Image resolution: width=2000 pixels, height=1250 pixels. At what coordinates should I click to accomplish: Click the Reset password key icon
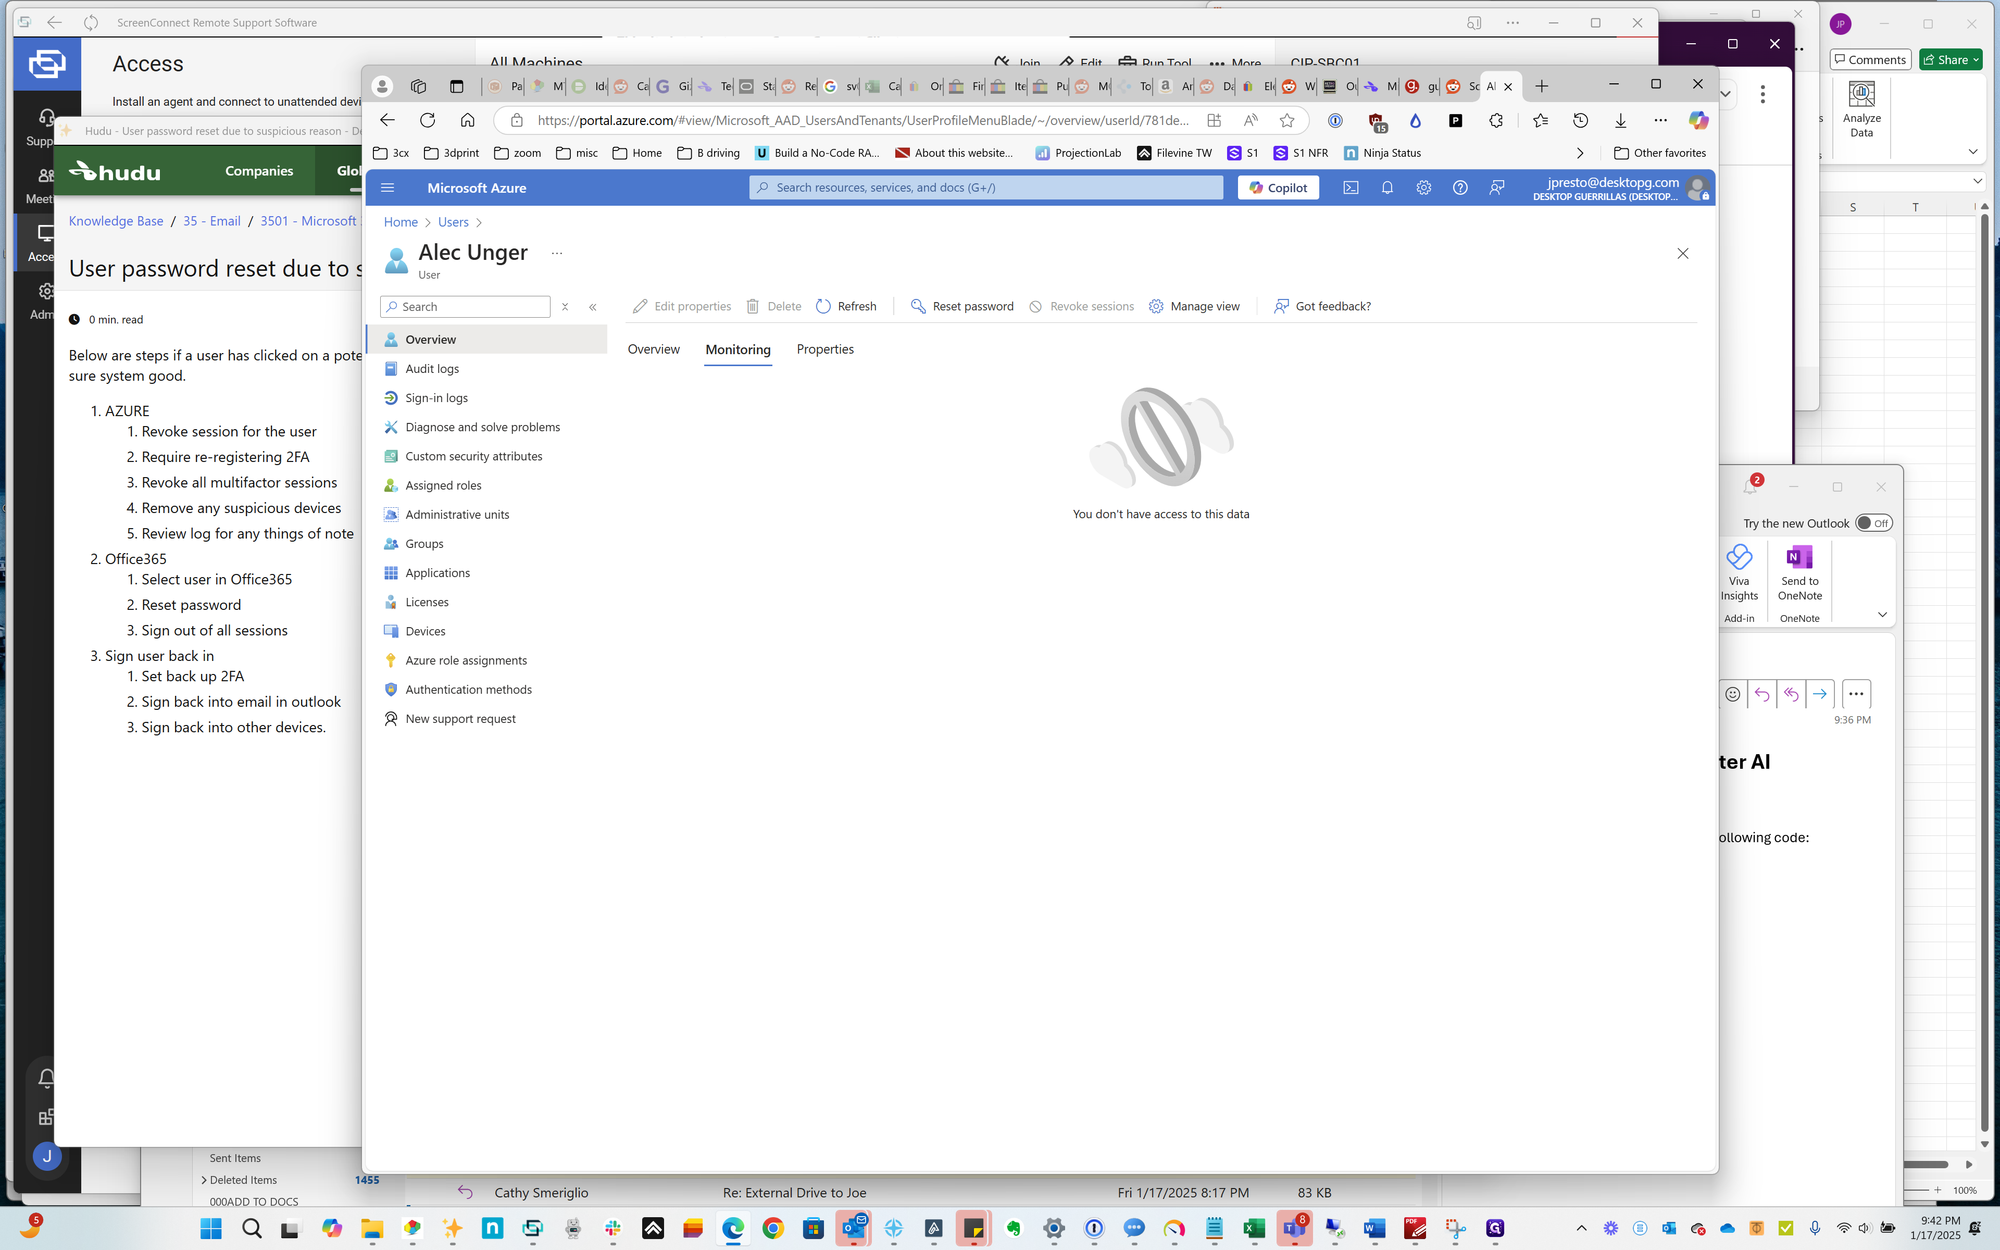pyautogui.click(x=917, y=306)
